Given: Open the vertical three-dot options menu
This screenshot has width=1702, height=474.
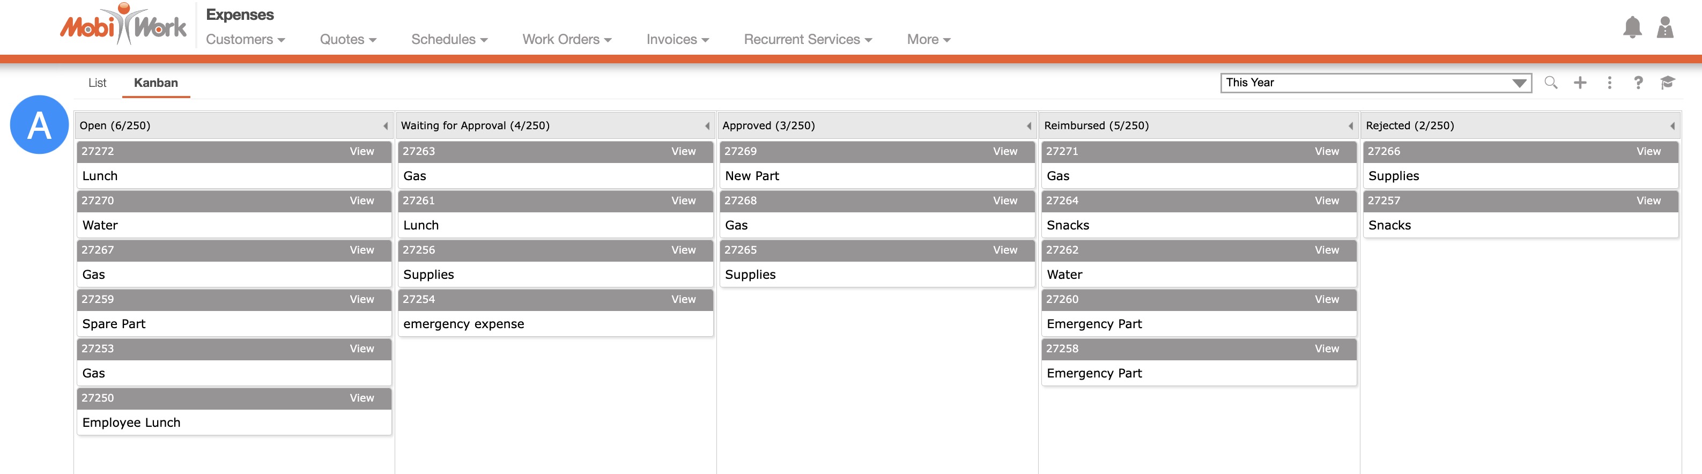Looking at the screenshot, I should (x=1610, y=83).
